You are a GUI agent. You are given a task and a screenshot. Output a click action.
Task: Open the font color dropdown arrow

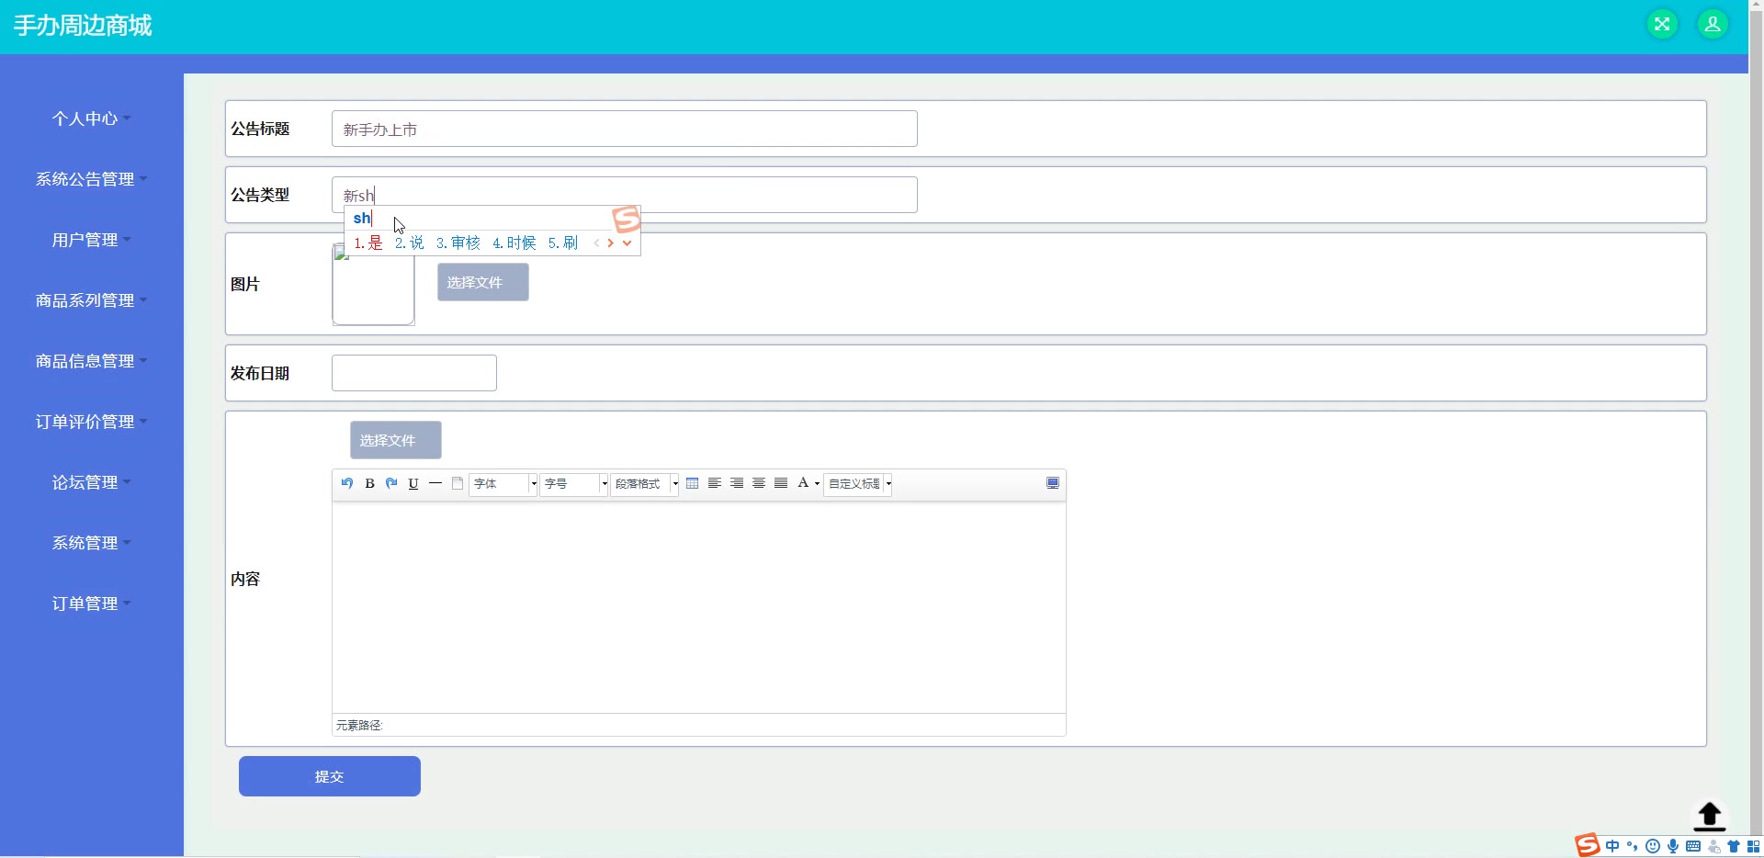pyautogui.click(x=817, y=484)
